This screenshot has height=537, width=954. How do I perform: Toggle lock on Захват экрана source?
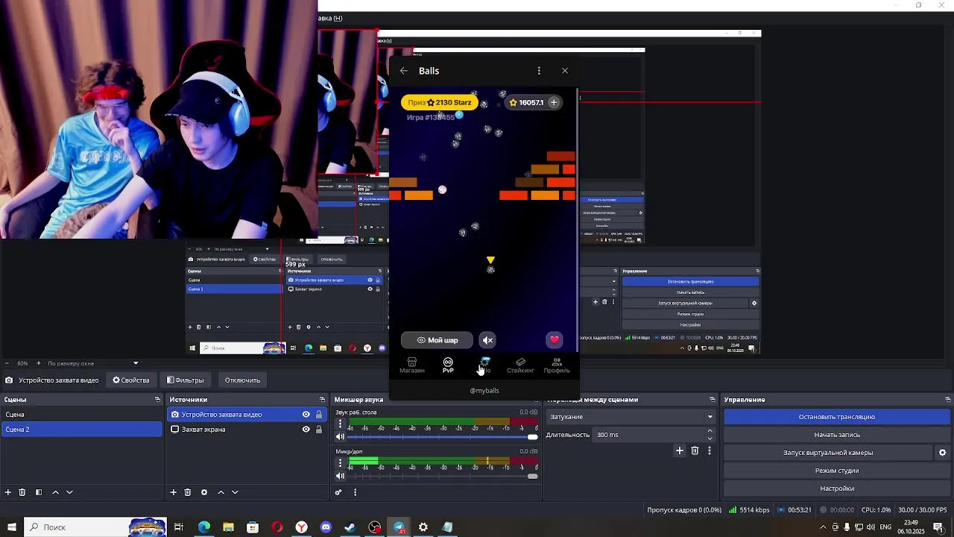(x=319, y=430)
